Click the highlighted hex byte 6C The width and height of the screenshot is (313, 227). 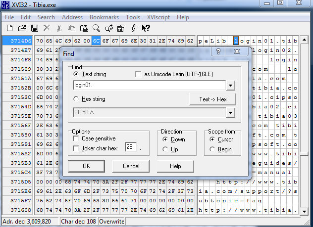(96, 41)
